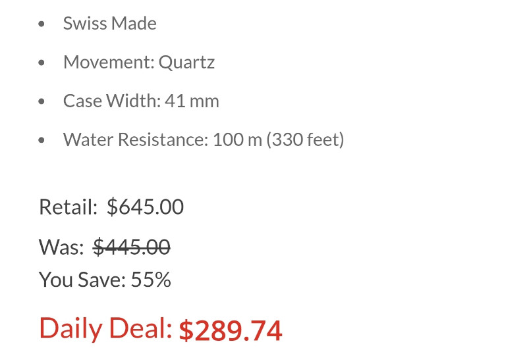Click the red Daily Deal label
This screenshot has width=527, height=354.
tap(105, 328)
